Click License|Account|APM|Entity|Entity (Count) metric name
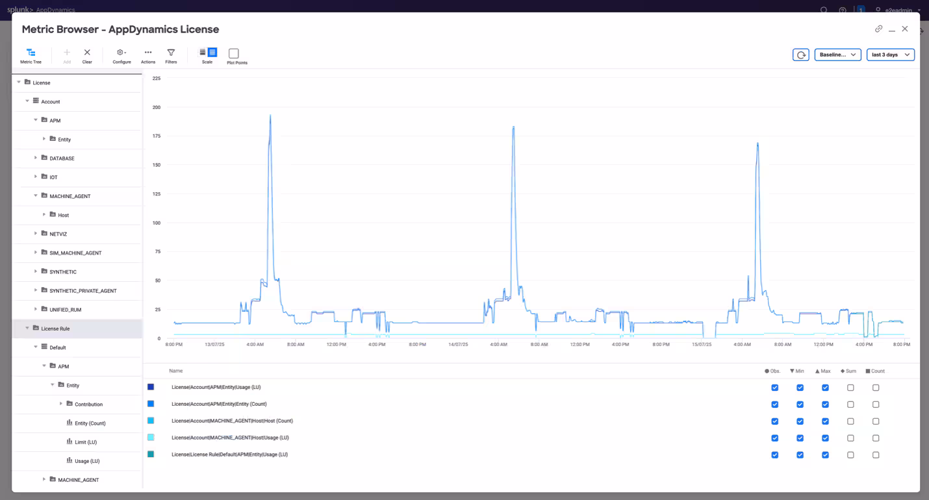The height and width of the screenshot is (500, 929). 219,404
